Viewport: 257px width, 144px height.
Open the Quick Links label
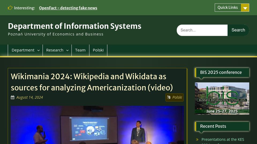coord(228,7)
